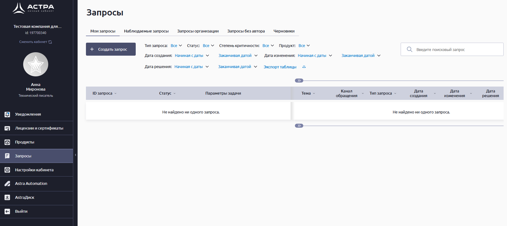Click the Products box icon

tap(7, 142)
